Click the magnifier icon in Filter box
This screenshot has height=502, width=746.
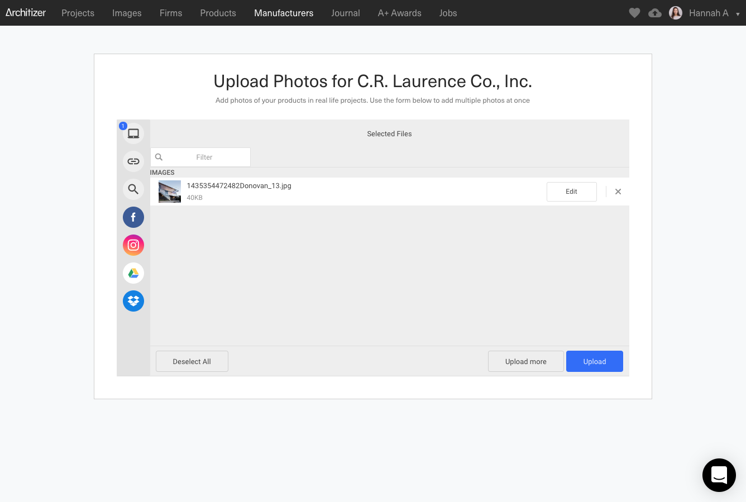(x=159, y=157)
